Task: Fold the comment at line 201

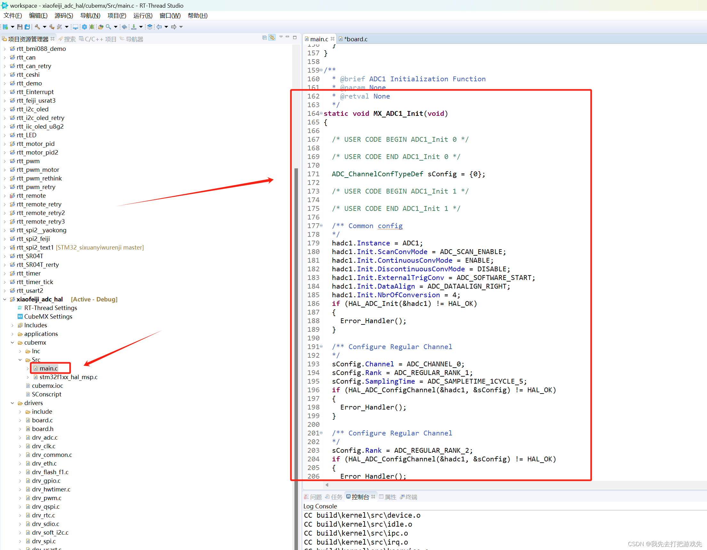Action: click(x=321, y=433)
